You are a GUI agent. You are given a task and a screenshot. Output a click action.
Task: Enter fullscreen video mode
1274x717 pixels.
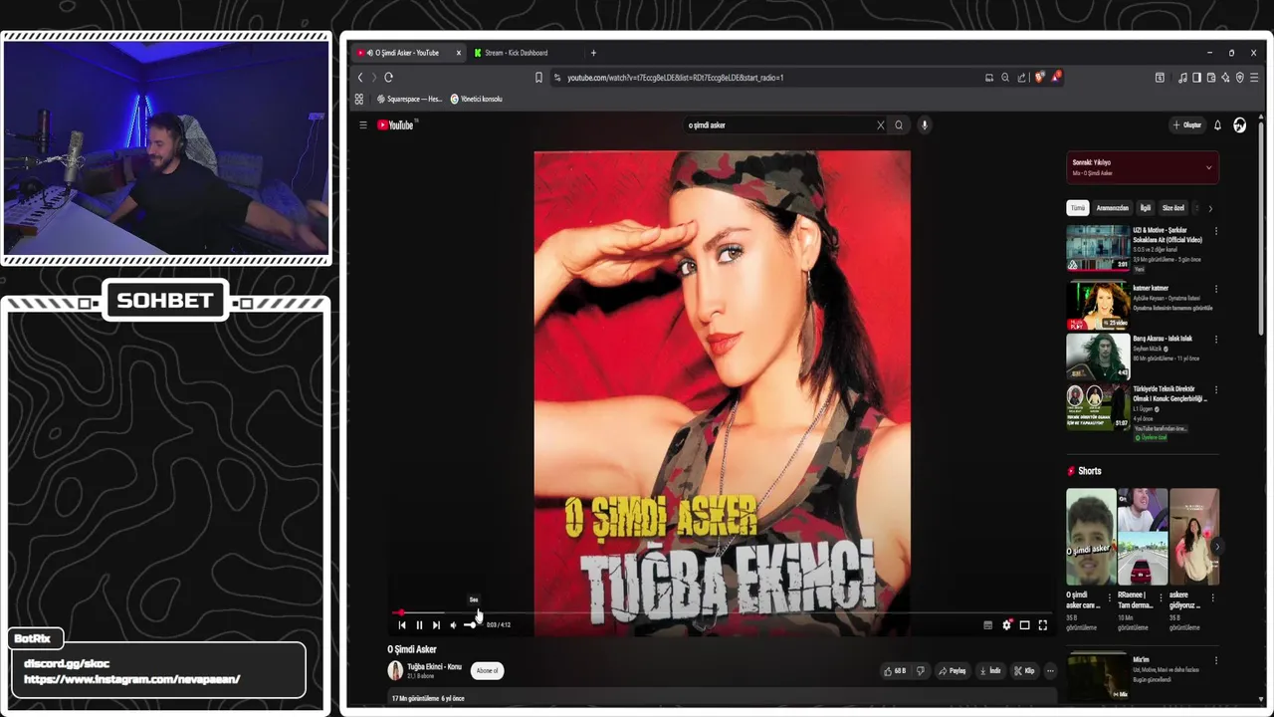(1042, 625)
